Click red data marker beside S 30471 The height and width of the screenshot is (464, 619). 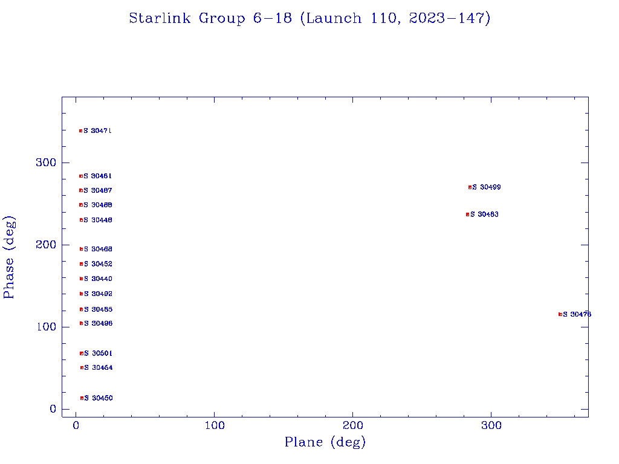coord(81,131)
